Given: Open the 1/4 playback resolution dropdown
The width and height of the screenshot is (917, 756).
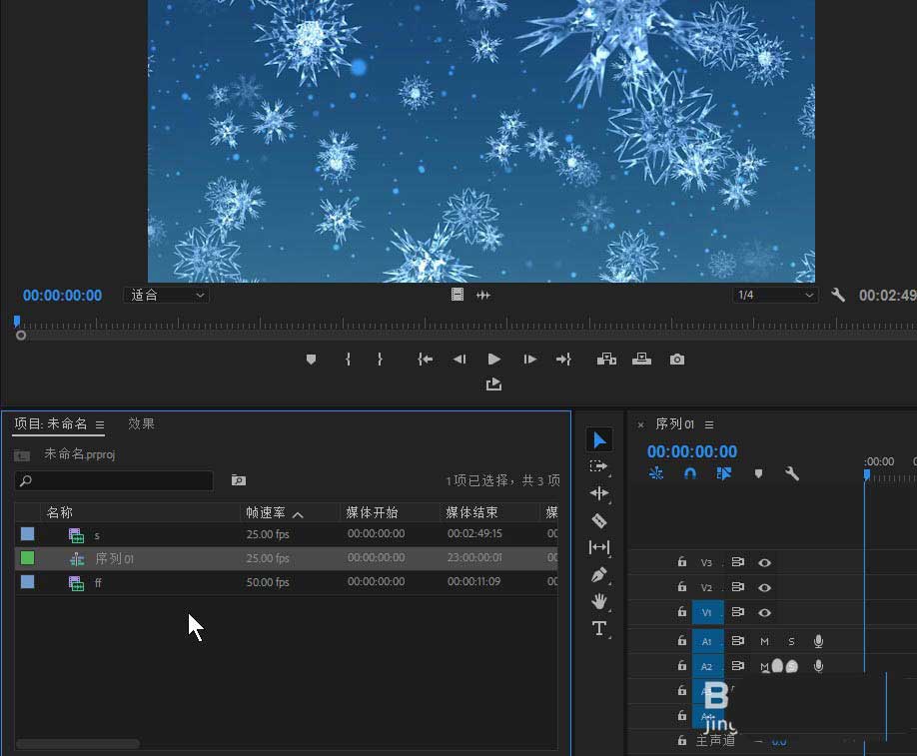Looking at the screenshot, I should tap(775, 296).
